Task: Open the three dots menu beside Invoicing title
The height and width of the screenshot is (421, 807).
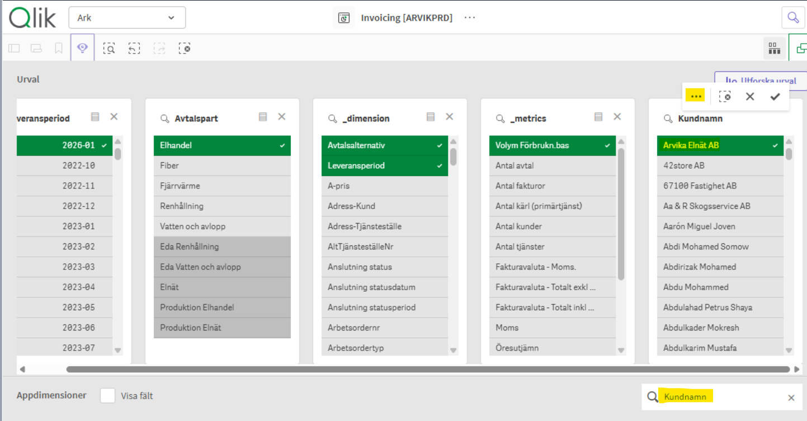Action: pyautogui.click(x=469, y=18)
